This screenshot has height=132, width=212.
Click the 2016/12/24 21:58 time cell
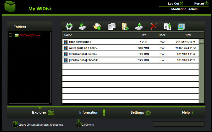(186, 48)
